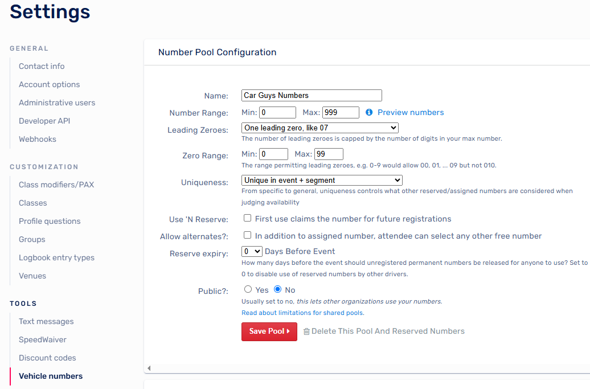
Task: Open Contact info settings
Action: tap(42, 66)
